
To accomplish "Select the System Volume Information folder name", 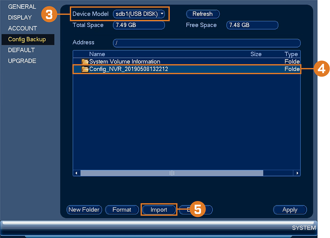I will [x=125, y=62].
